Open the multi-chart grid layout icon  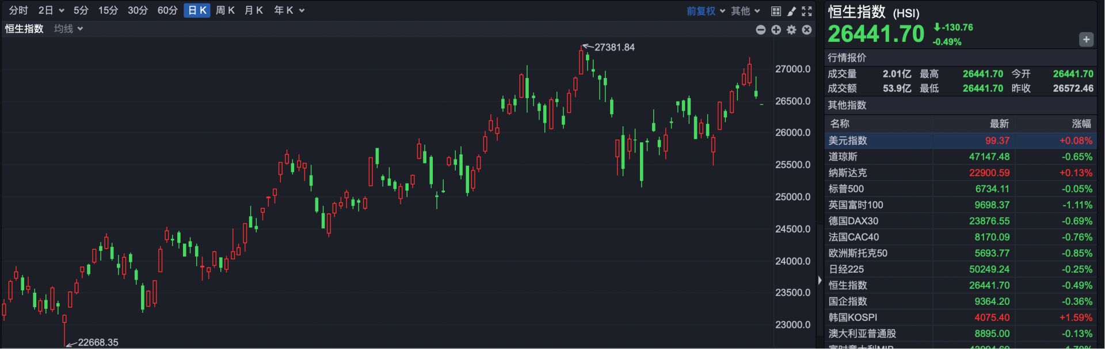pos(776,11)
